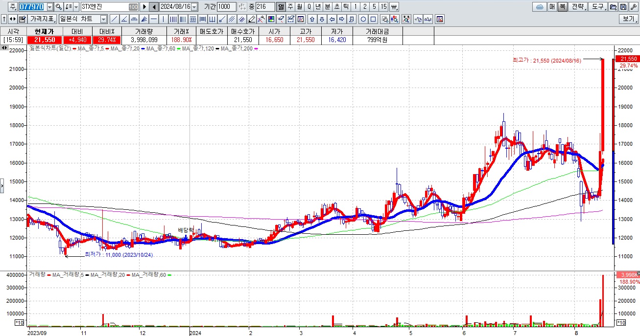The width and height of the screenshot is (640, 336).
Task: Click the up arrow marker tool
Action: (312, 19)
